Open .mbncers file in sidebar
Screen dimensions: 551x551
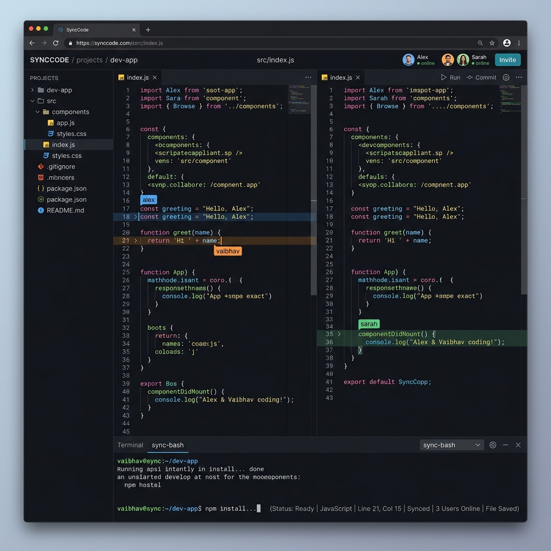(x=60, y=178)
